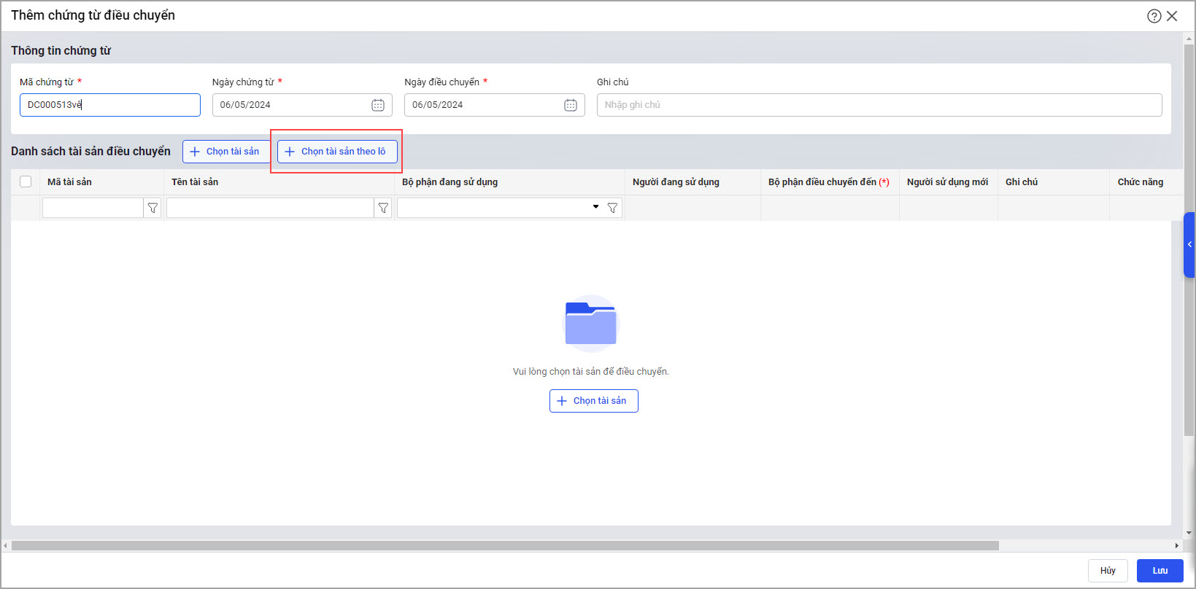Click Lưu to save the voucher
The image size is (1196, 589).
click(1160, 571)
